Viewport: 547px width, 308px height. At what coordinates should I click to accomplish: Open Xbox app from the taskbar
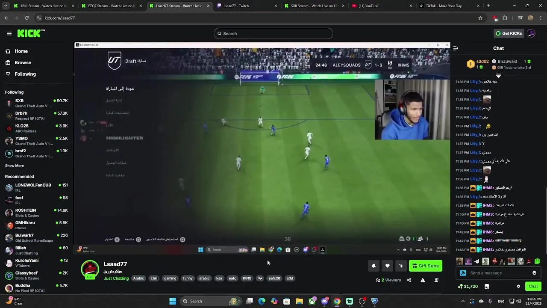[x=312, y=301]
